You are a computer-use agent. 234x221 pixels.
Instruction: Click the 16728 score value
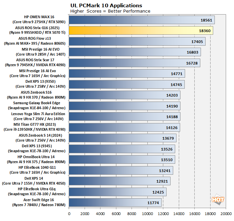coord(192,63)
